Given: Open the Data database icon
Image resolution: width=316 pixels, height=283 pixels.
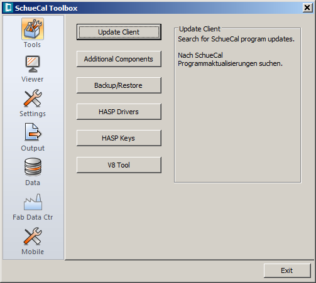Looking at the screenshot, I should [x=33, y=167].
